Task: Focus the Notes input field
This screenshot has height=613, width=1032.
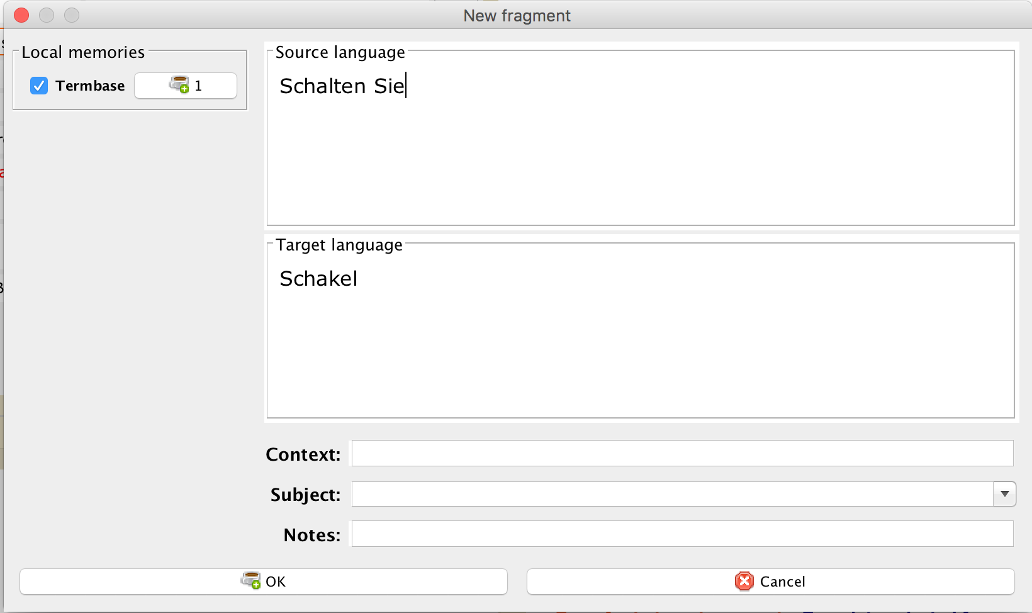Action: (x=682, y=534)
